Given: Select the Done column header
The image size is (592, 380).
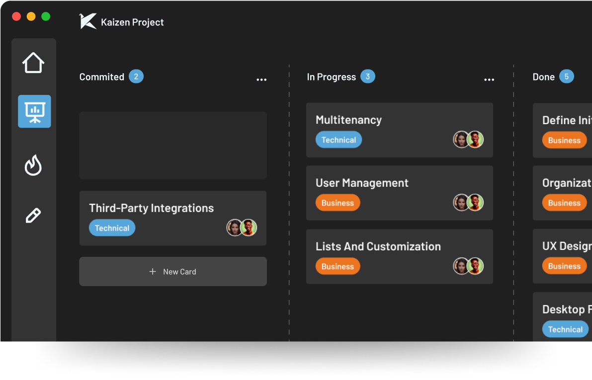Looking at the screenshot, I should [x=543, y=77].
